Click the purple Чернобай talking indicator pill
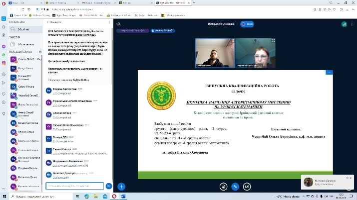Screen dimensions: 357x200 click(x=133, y=31)
